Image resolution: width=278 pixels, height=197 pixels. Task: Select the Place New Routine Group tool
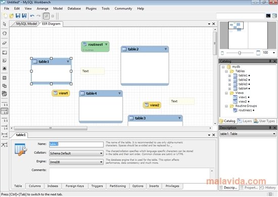pos(5,94)
